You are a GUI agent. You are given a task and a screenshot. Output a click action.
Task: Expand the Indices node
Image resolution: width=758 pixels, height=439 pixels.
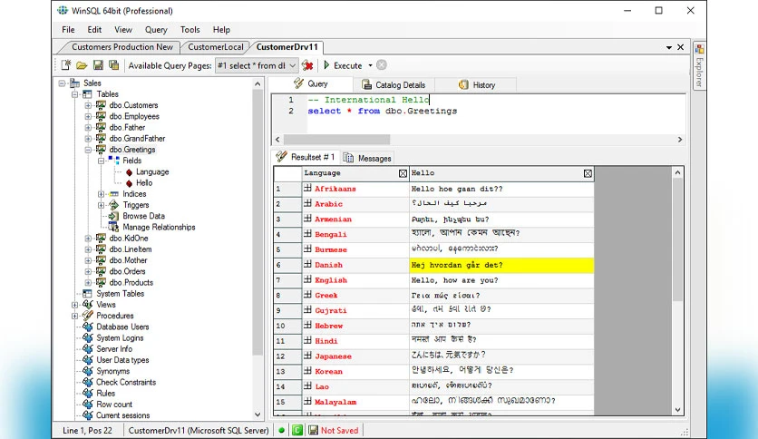[101, 194]
